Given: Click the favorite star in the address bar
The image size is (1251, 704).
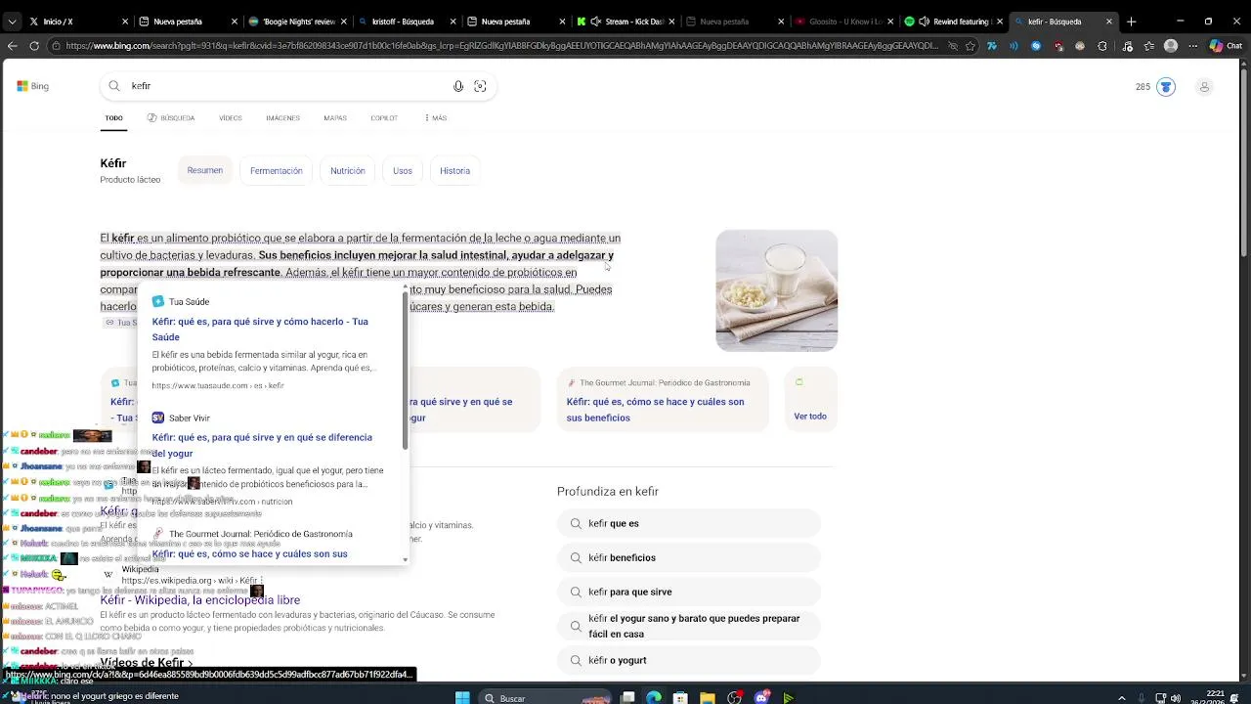Looking at the screenshot, I should click(971, 46).
